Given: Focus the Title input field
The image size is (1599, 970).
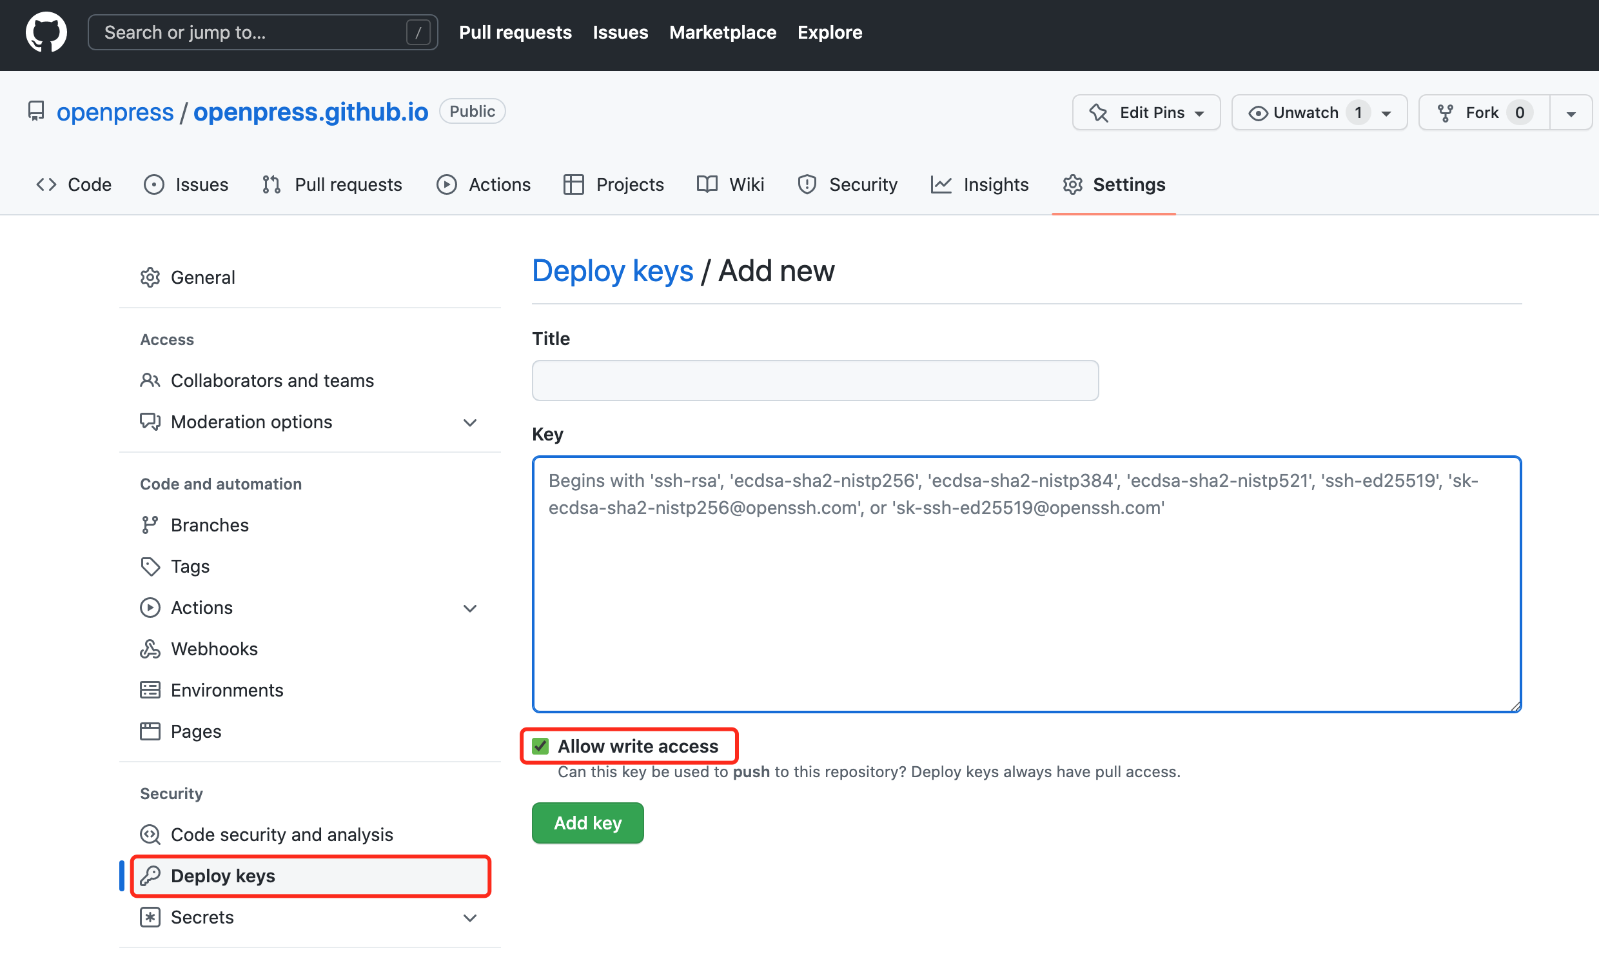Looking at the screenshot, I should click(815, 381).
